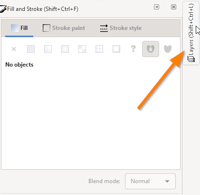Viewport: 200px width, 195px height.
Task: Pick the linear gradient fill icon
Action: coord(48,49)
